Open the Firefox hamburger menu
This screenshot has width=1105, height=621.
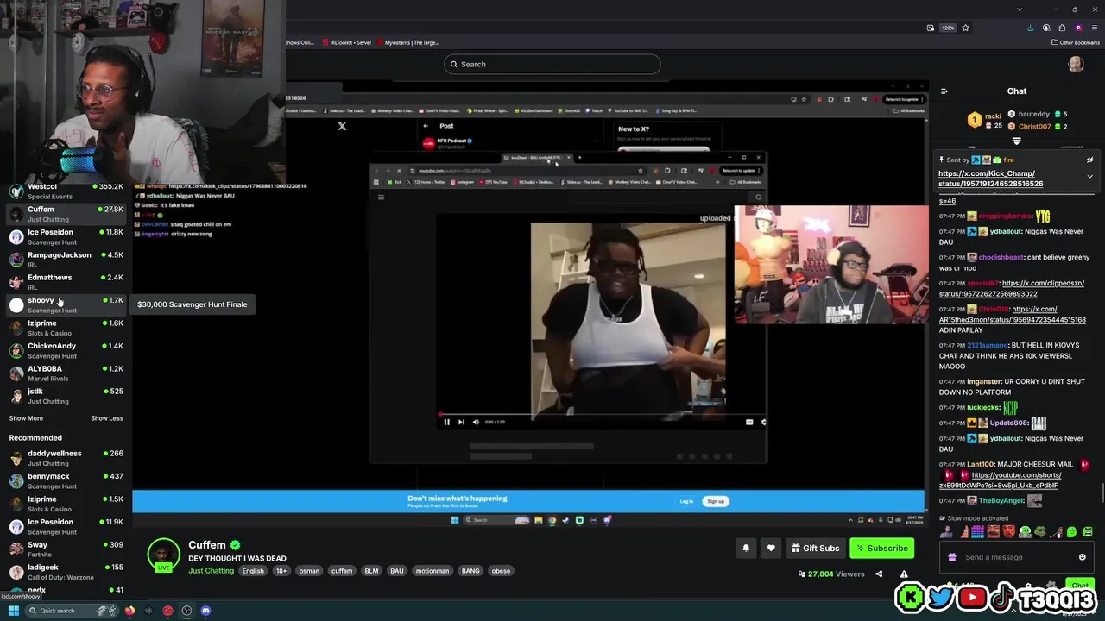(x=1093, y=28)
